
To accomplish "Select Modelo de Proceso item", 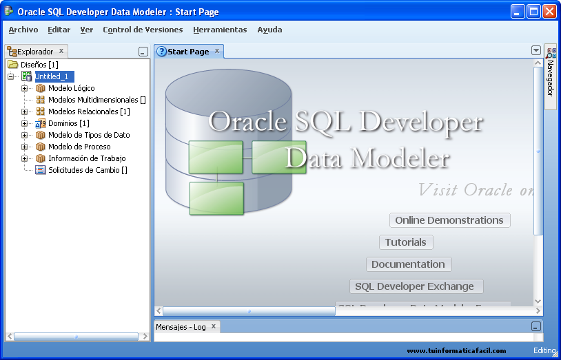I will click(79, 147).
